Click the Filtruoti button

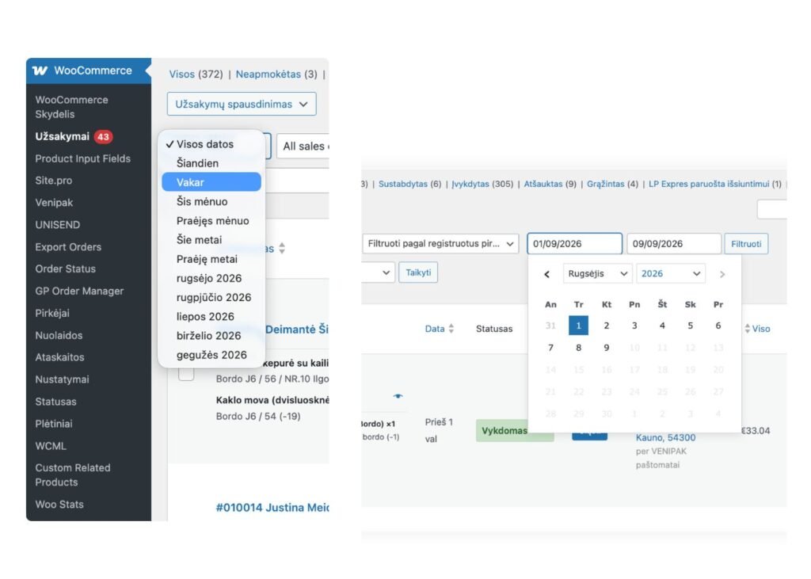(746, 244)
